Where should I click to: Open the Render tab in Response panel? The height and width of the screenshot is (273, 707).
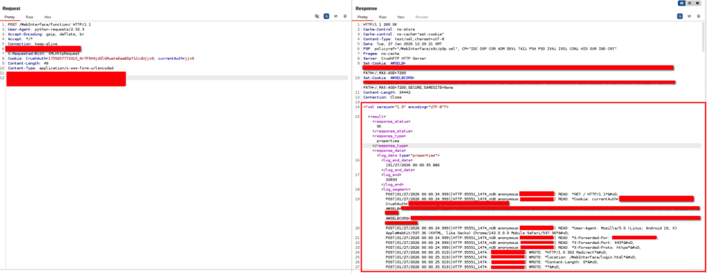click(x=422, y=17)
